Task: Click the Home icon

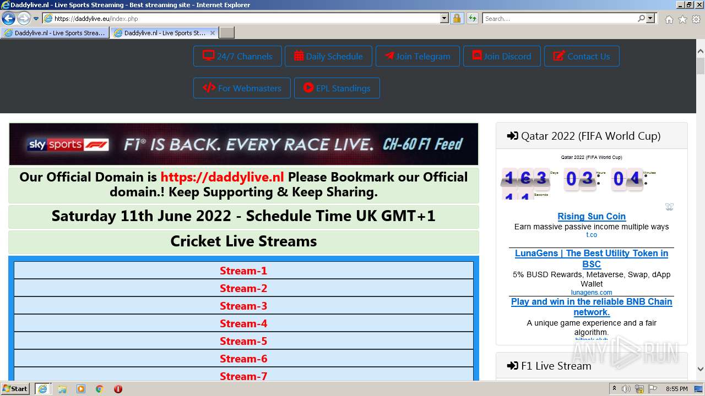Action: (669, 19)
